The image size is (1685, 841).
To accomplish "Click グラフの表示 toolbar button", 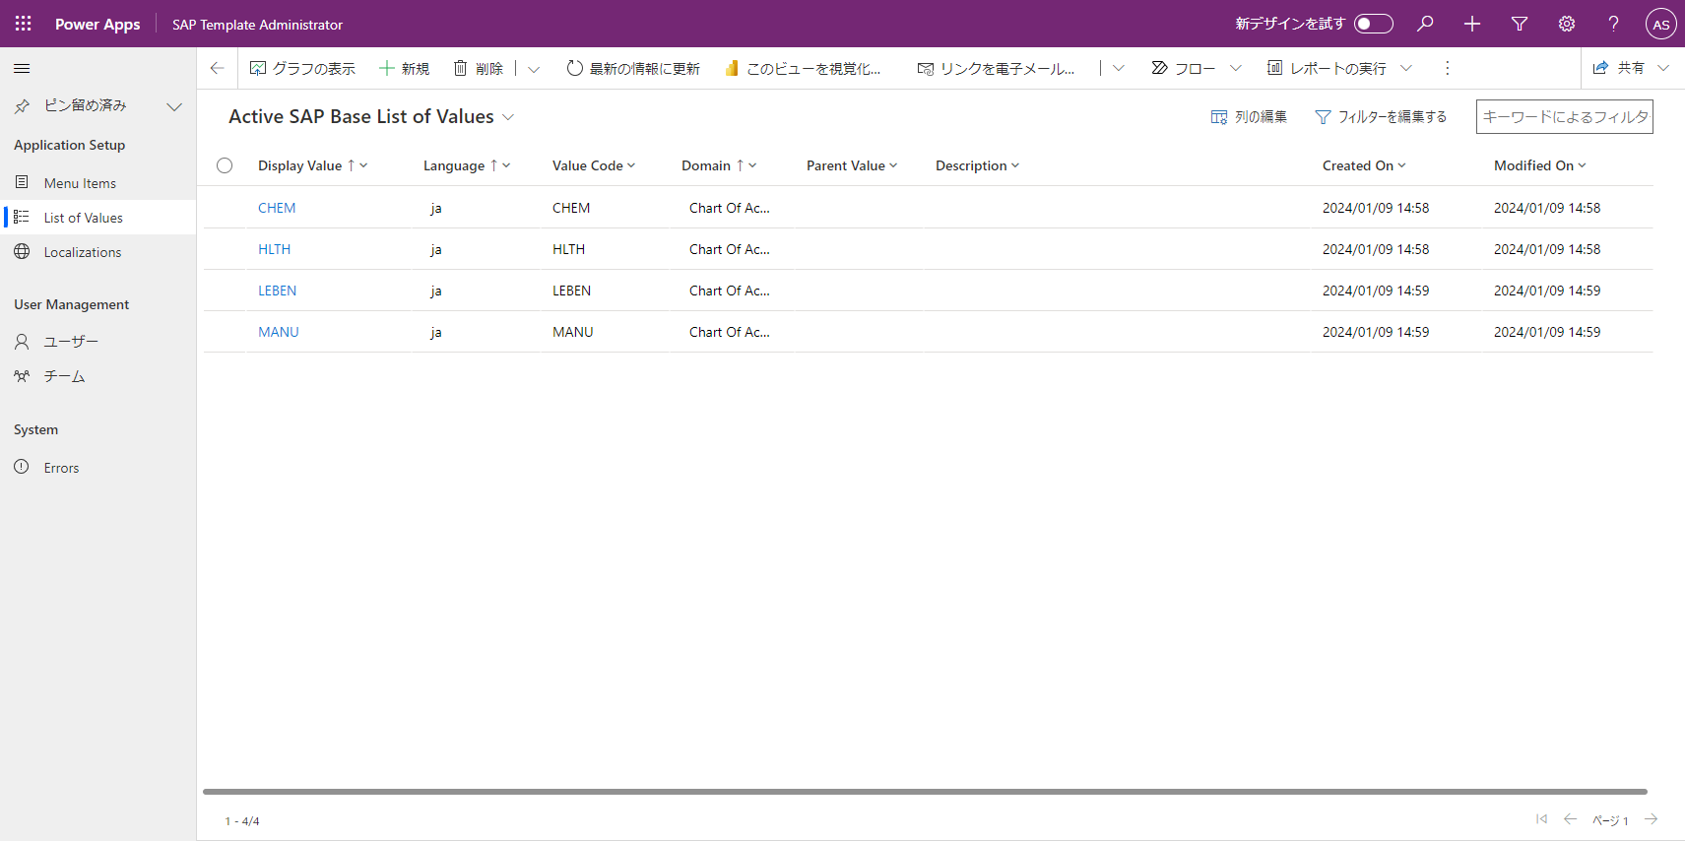I will 302,68.
